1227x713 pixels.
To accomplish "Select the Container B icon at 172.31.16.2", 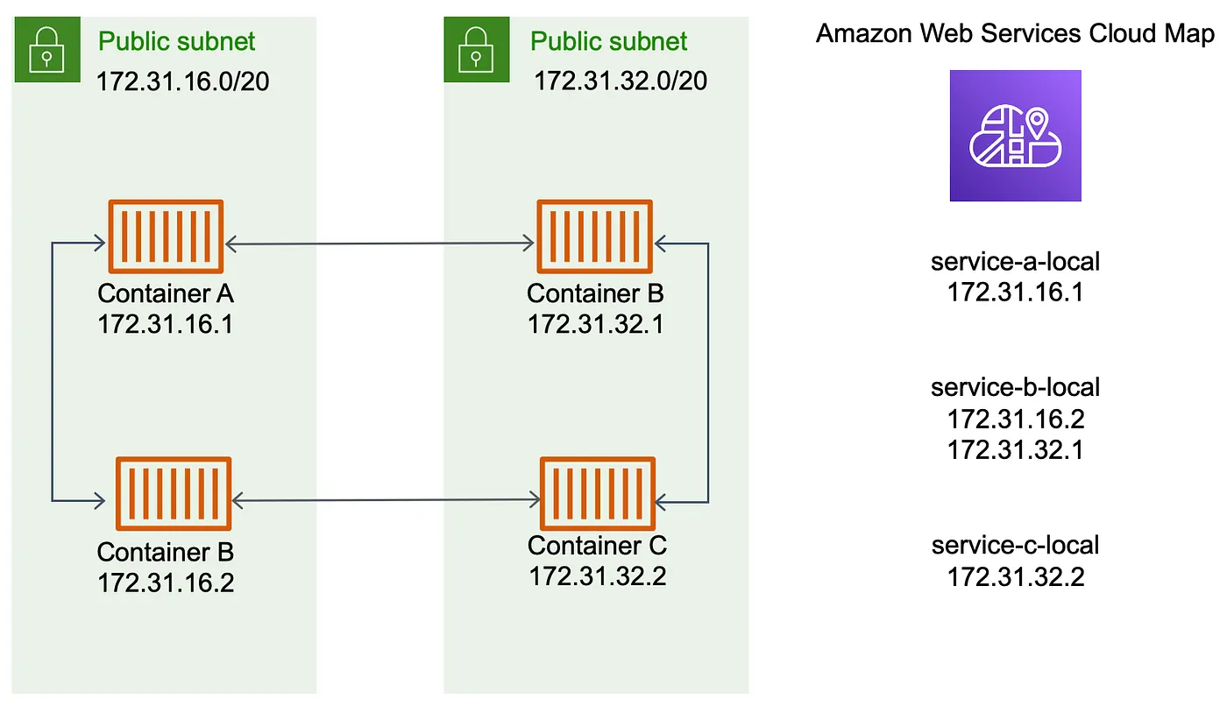I will click(x=174, y=494).
